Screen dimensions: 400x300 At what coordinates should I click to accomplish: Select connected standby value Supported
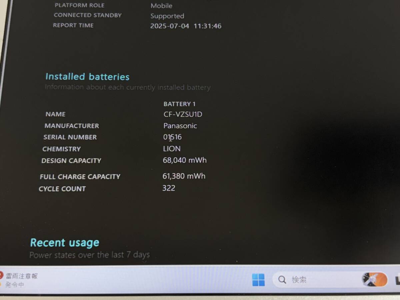pos(167,16)
